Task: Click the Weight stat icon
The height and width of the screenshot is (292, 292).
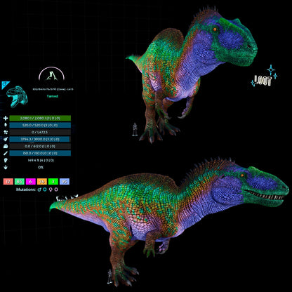Action: 6,146
